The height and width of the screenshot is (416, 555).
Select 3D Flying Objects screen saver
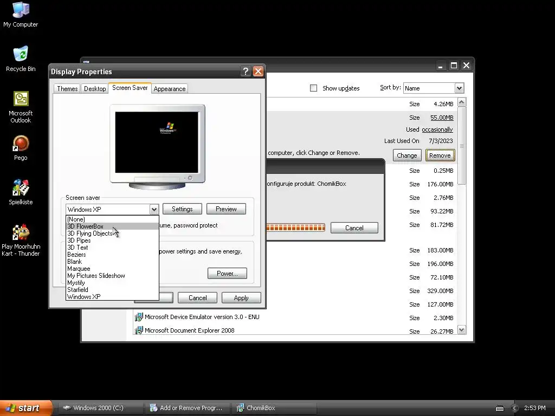tap(112, 233)
